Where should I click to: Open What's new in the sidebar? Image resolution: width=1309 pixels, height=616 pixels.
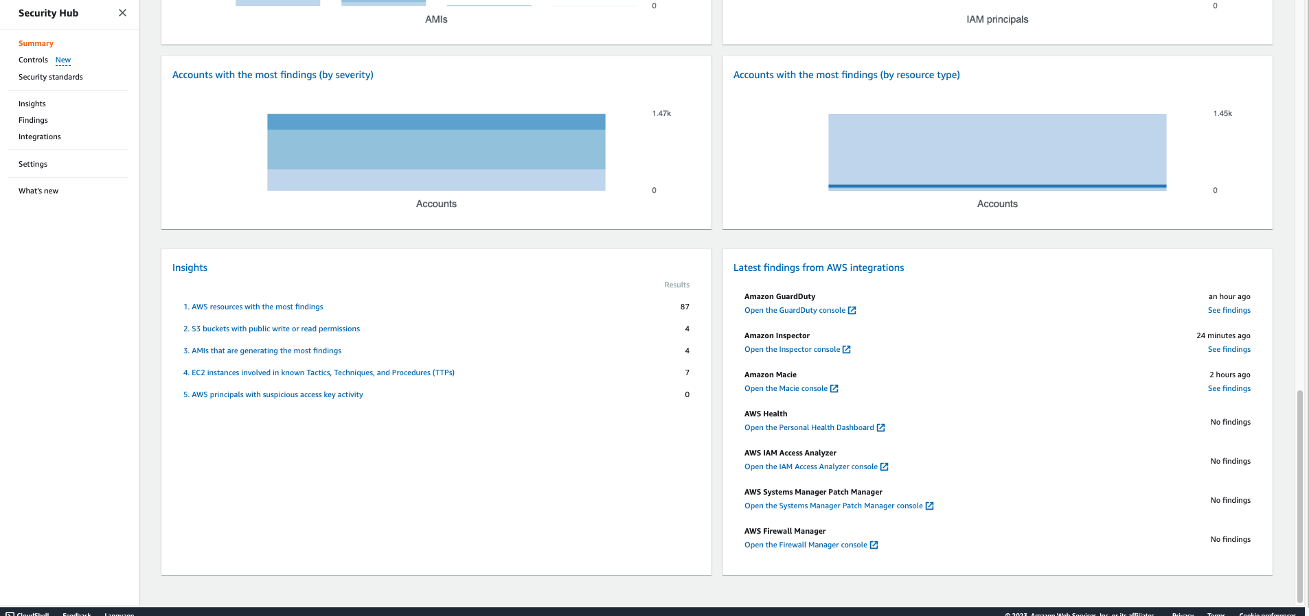coord(38,191)
